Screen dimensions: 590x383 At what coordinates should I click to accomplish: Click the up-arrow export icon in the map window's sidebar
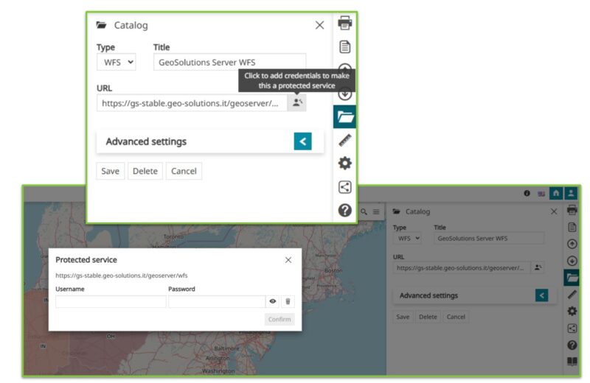[x=572, y=244]
